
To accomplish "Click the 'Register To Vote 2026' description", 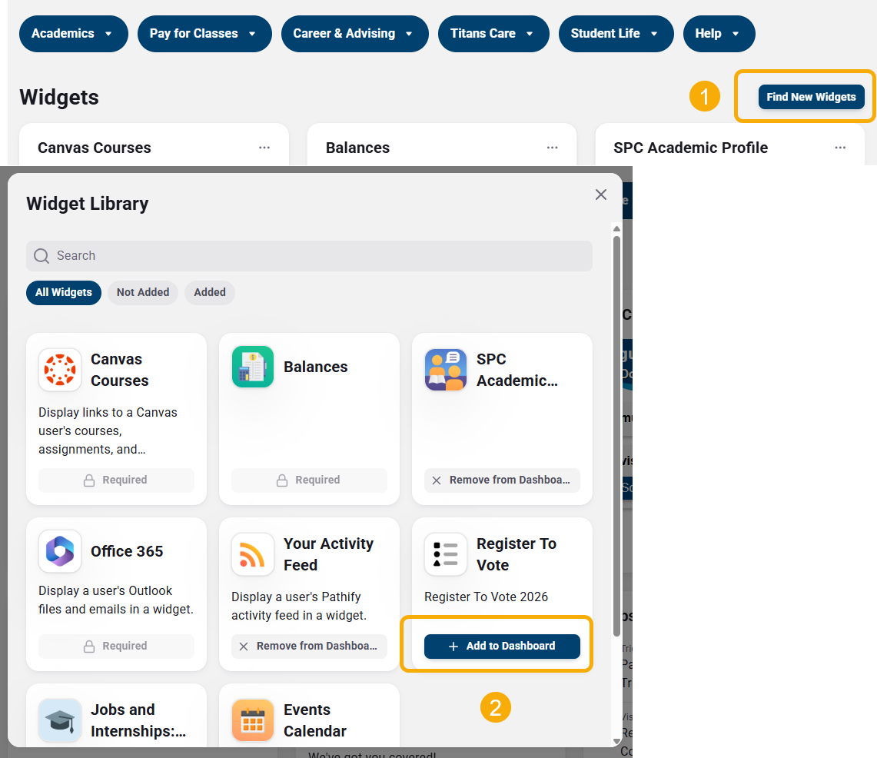I will 486,597.
